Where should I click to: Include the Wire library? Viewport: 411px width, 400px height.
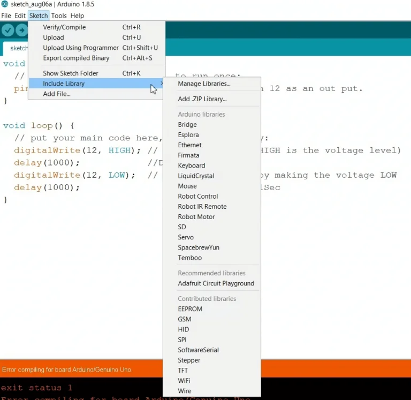point(212,390)
